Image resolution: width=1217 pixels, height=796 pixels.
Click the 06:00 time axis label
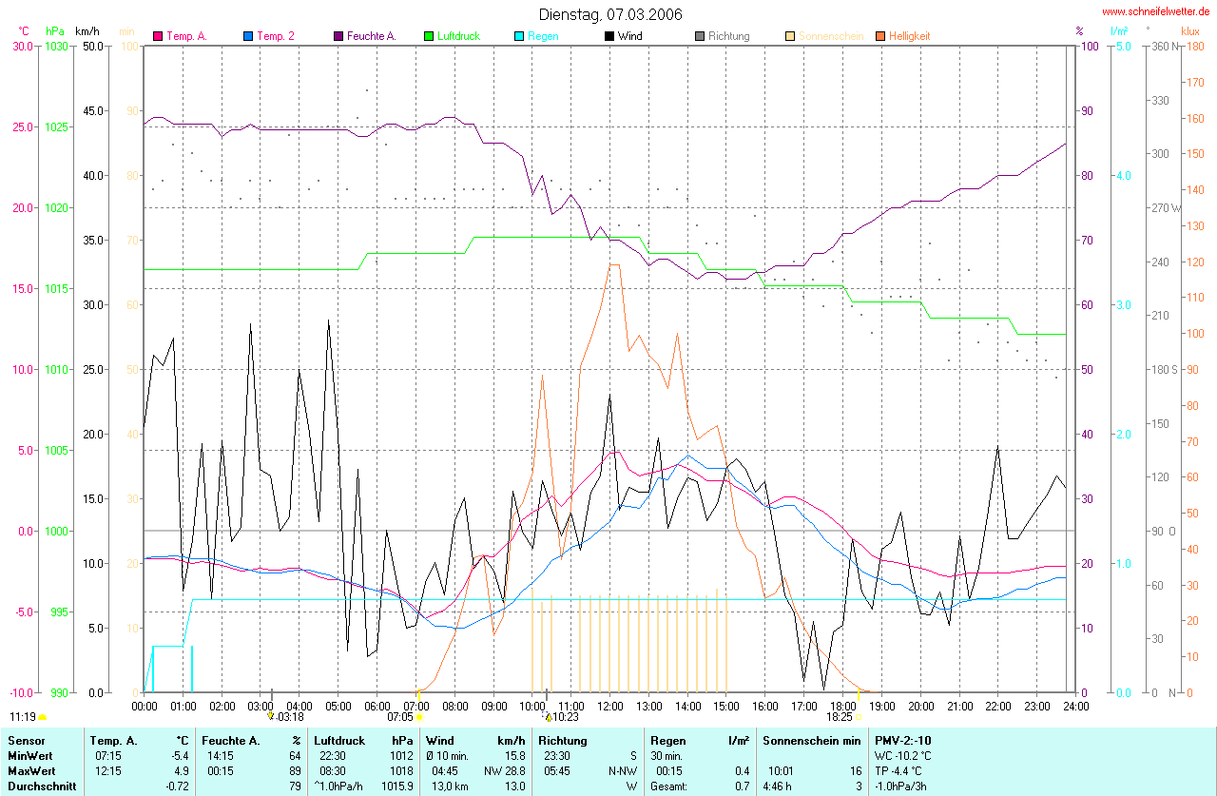point(377,706)
